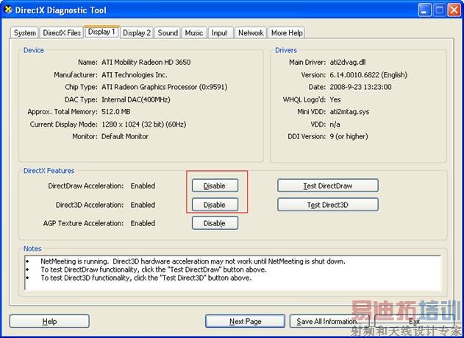Click manufacturer ATI Technologies Inc.

click(135, 74)
